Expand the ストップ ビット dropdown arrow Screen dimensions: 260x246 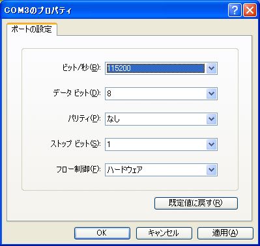pos(211,144)
